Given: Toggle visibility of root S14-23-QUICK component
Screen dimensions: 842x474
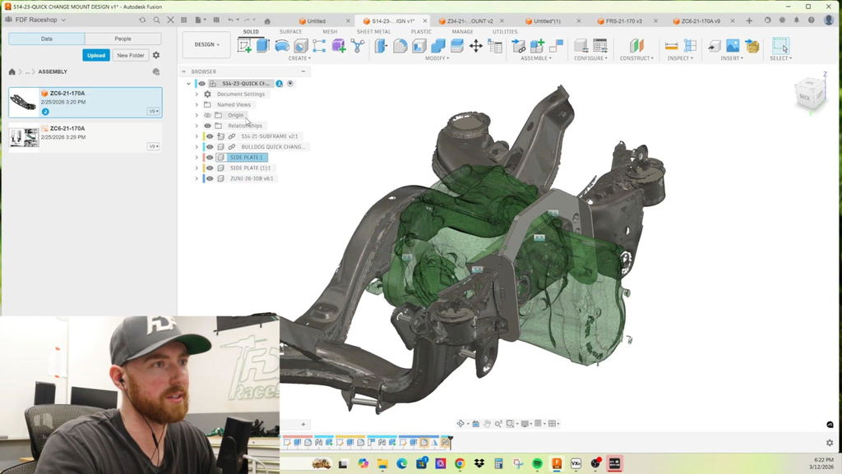Looking at the screenshot, I should click(x=202, y=84).
